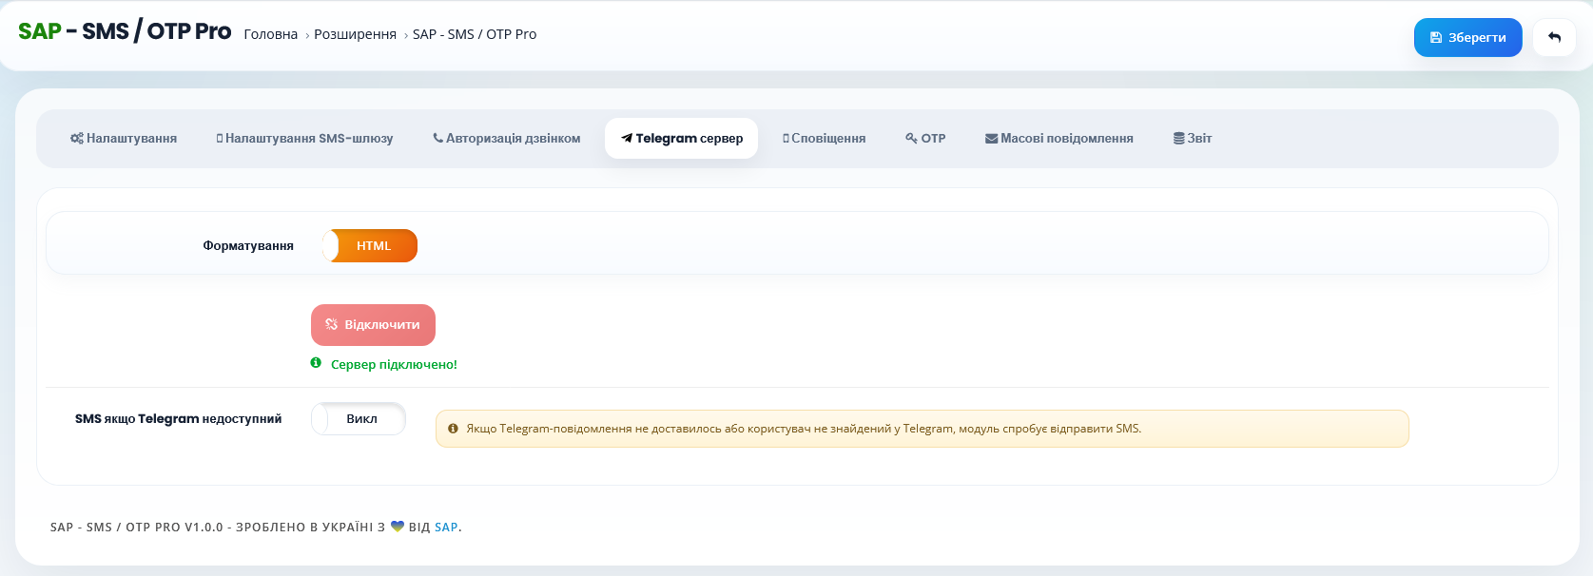Click the back arrow button
This screenshot has height=576, width=1593.
(x=1554, y=38)
